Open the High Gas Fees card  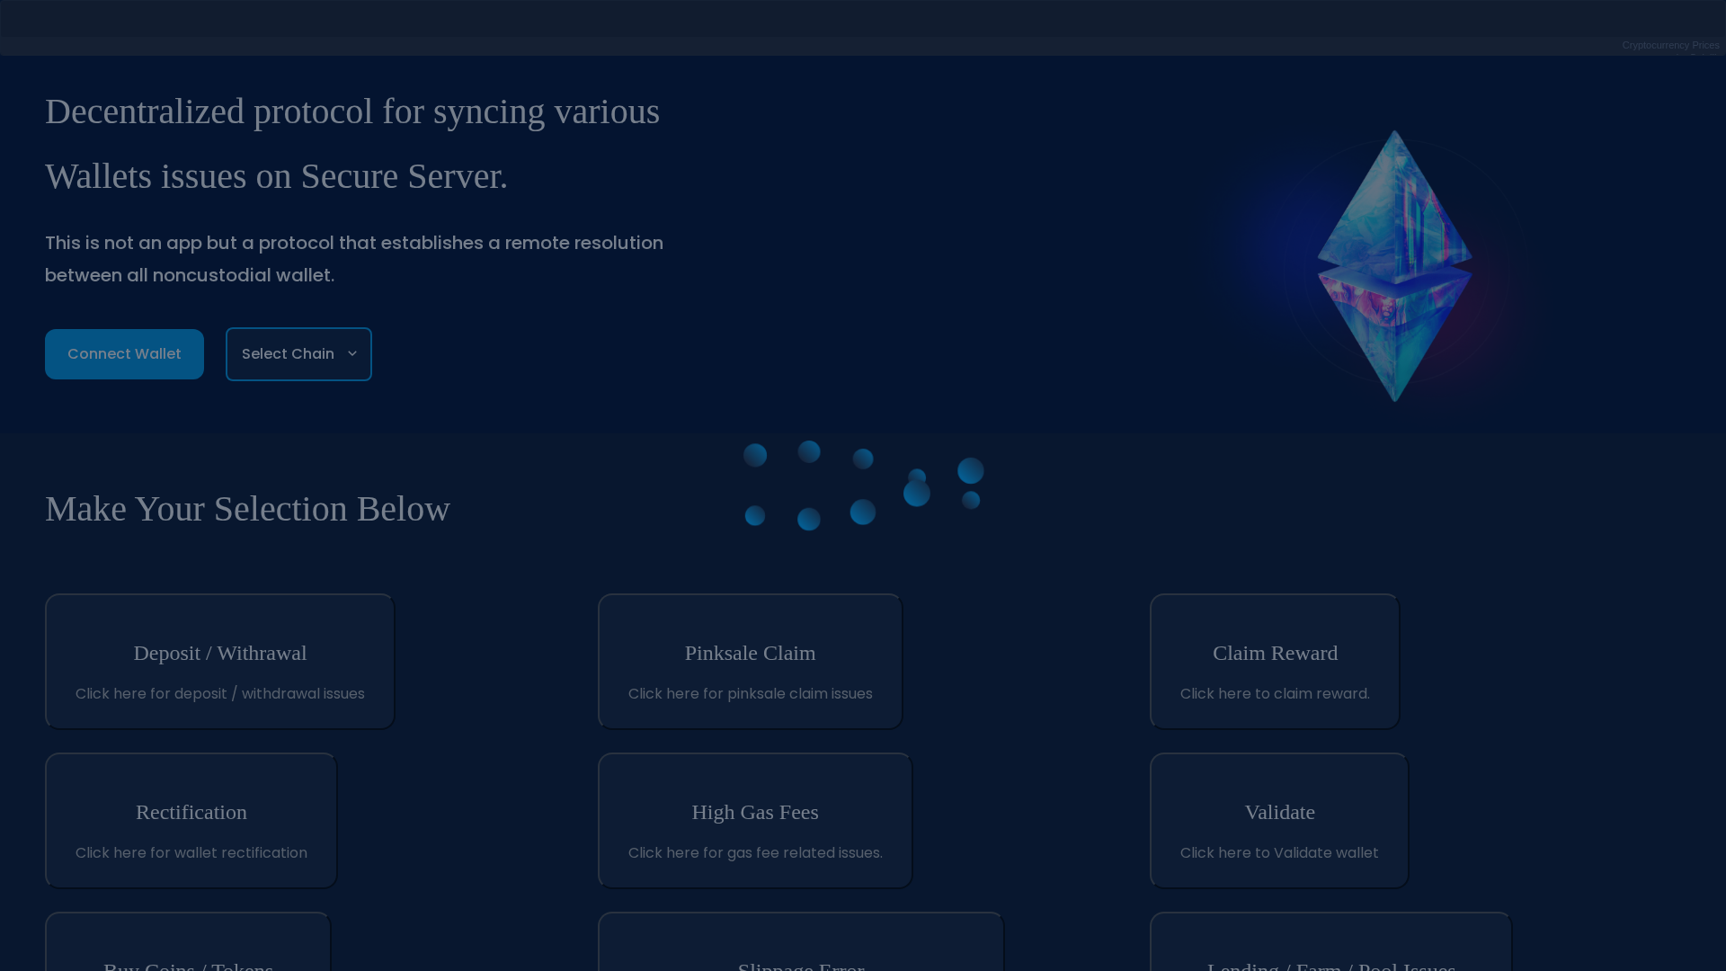click(x=755, y=821)
